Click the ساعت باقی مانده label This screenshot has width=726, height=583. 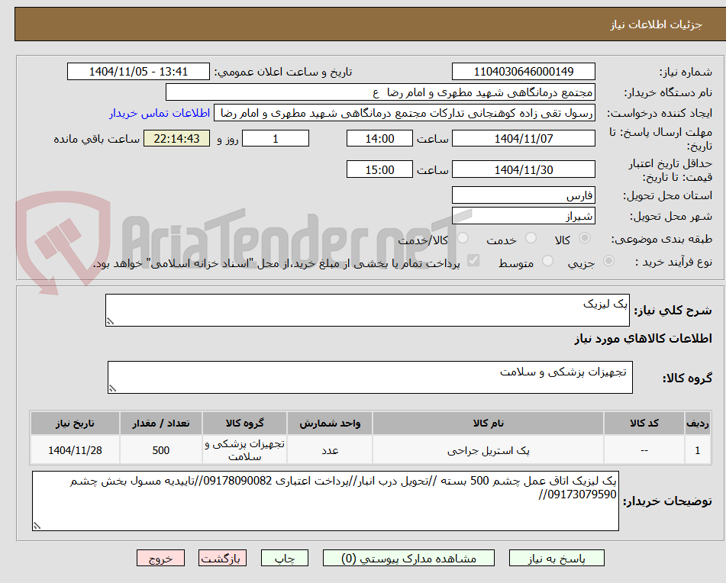(x=96, y=139)
